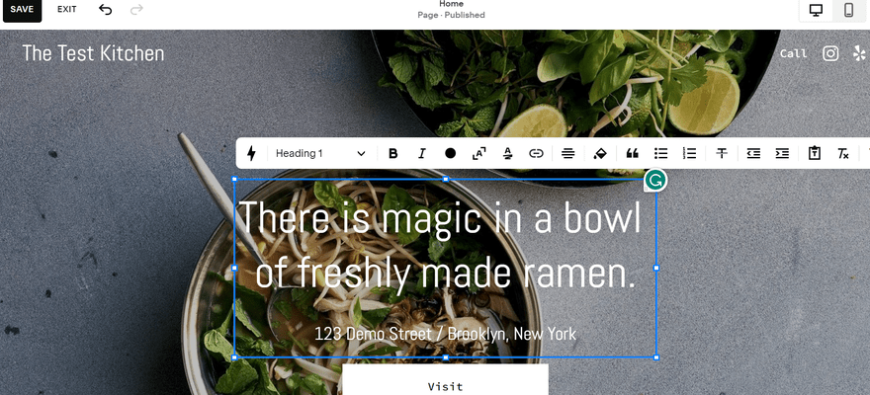Click the left-middle handle of text block
This screenshot has width=870, height=395.
tap(234, 268)
